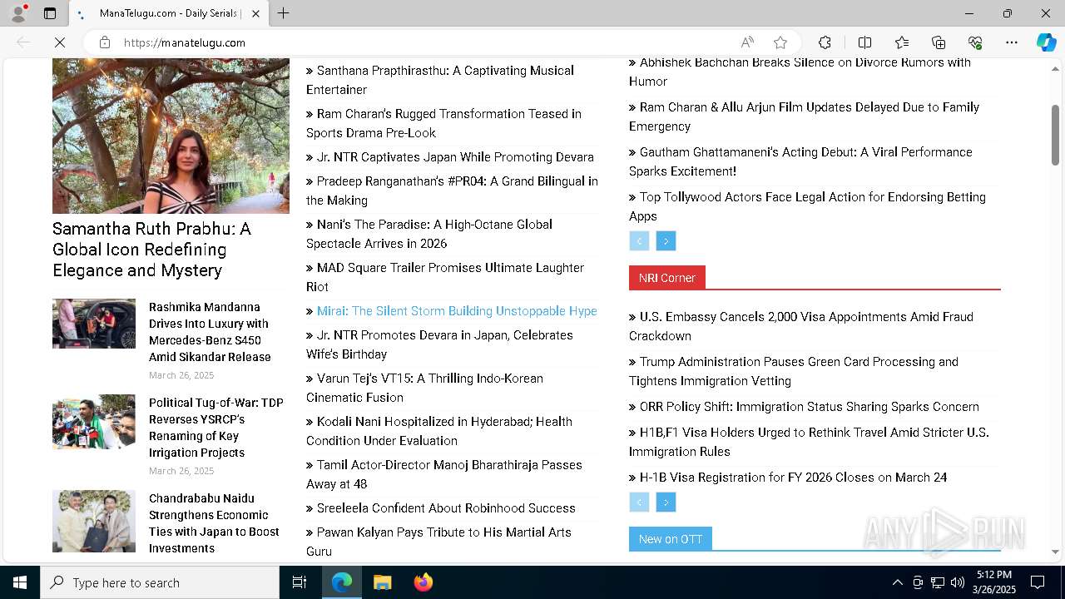Image resolution: width=1065 pixels, height=599 pixels.
Task: Launch Firefox from the taskbar
Action: click(x=424, y=582)
